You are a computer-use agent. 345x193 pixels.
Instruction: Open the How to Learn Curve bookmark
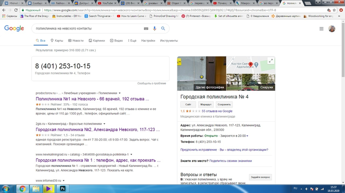click(132, 16)
